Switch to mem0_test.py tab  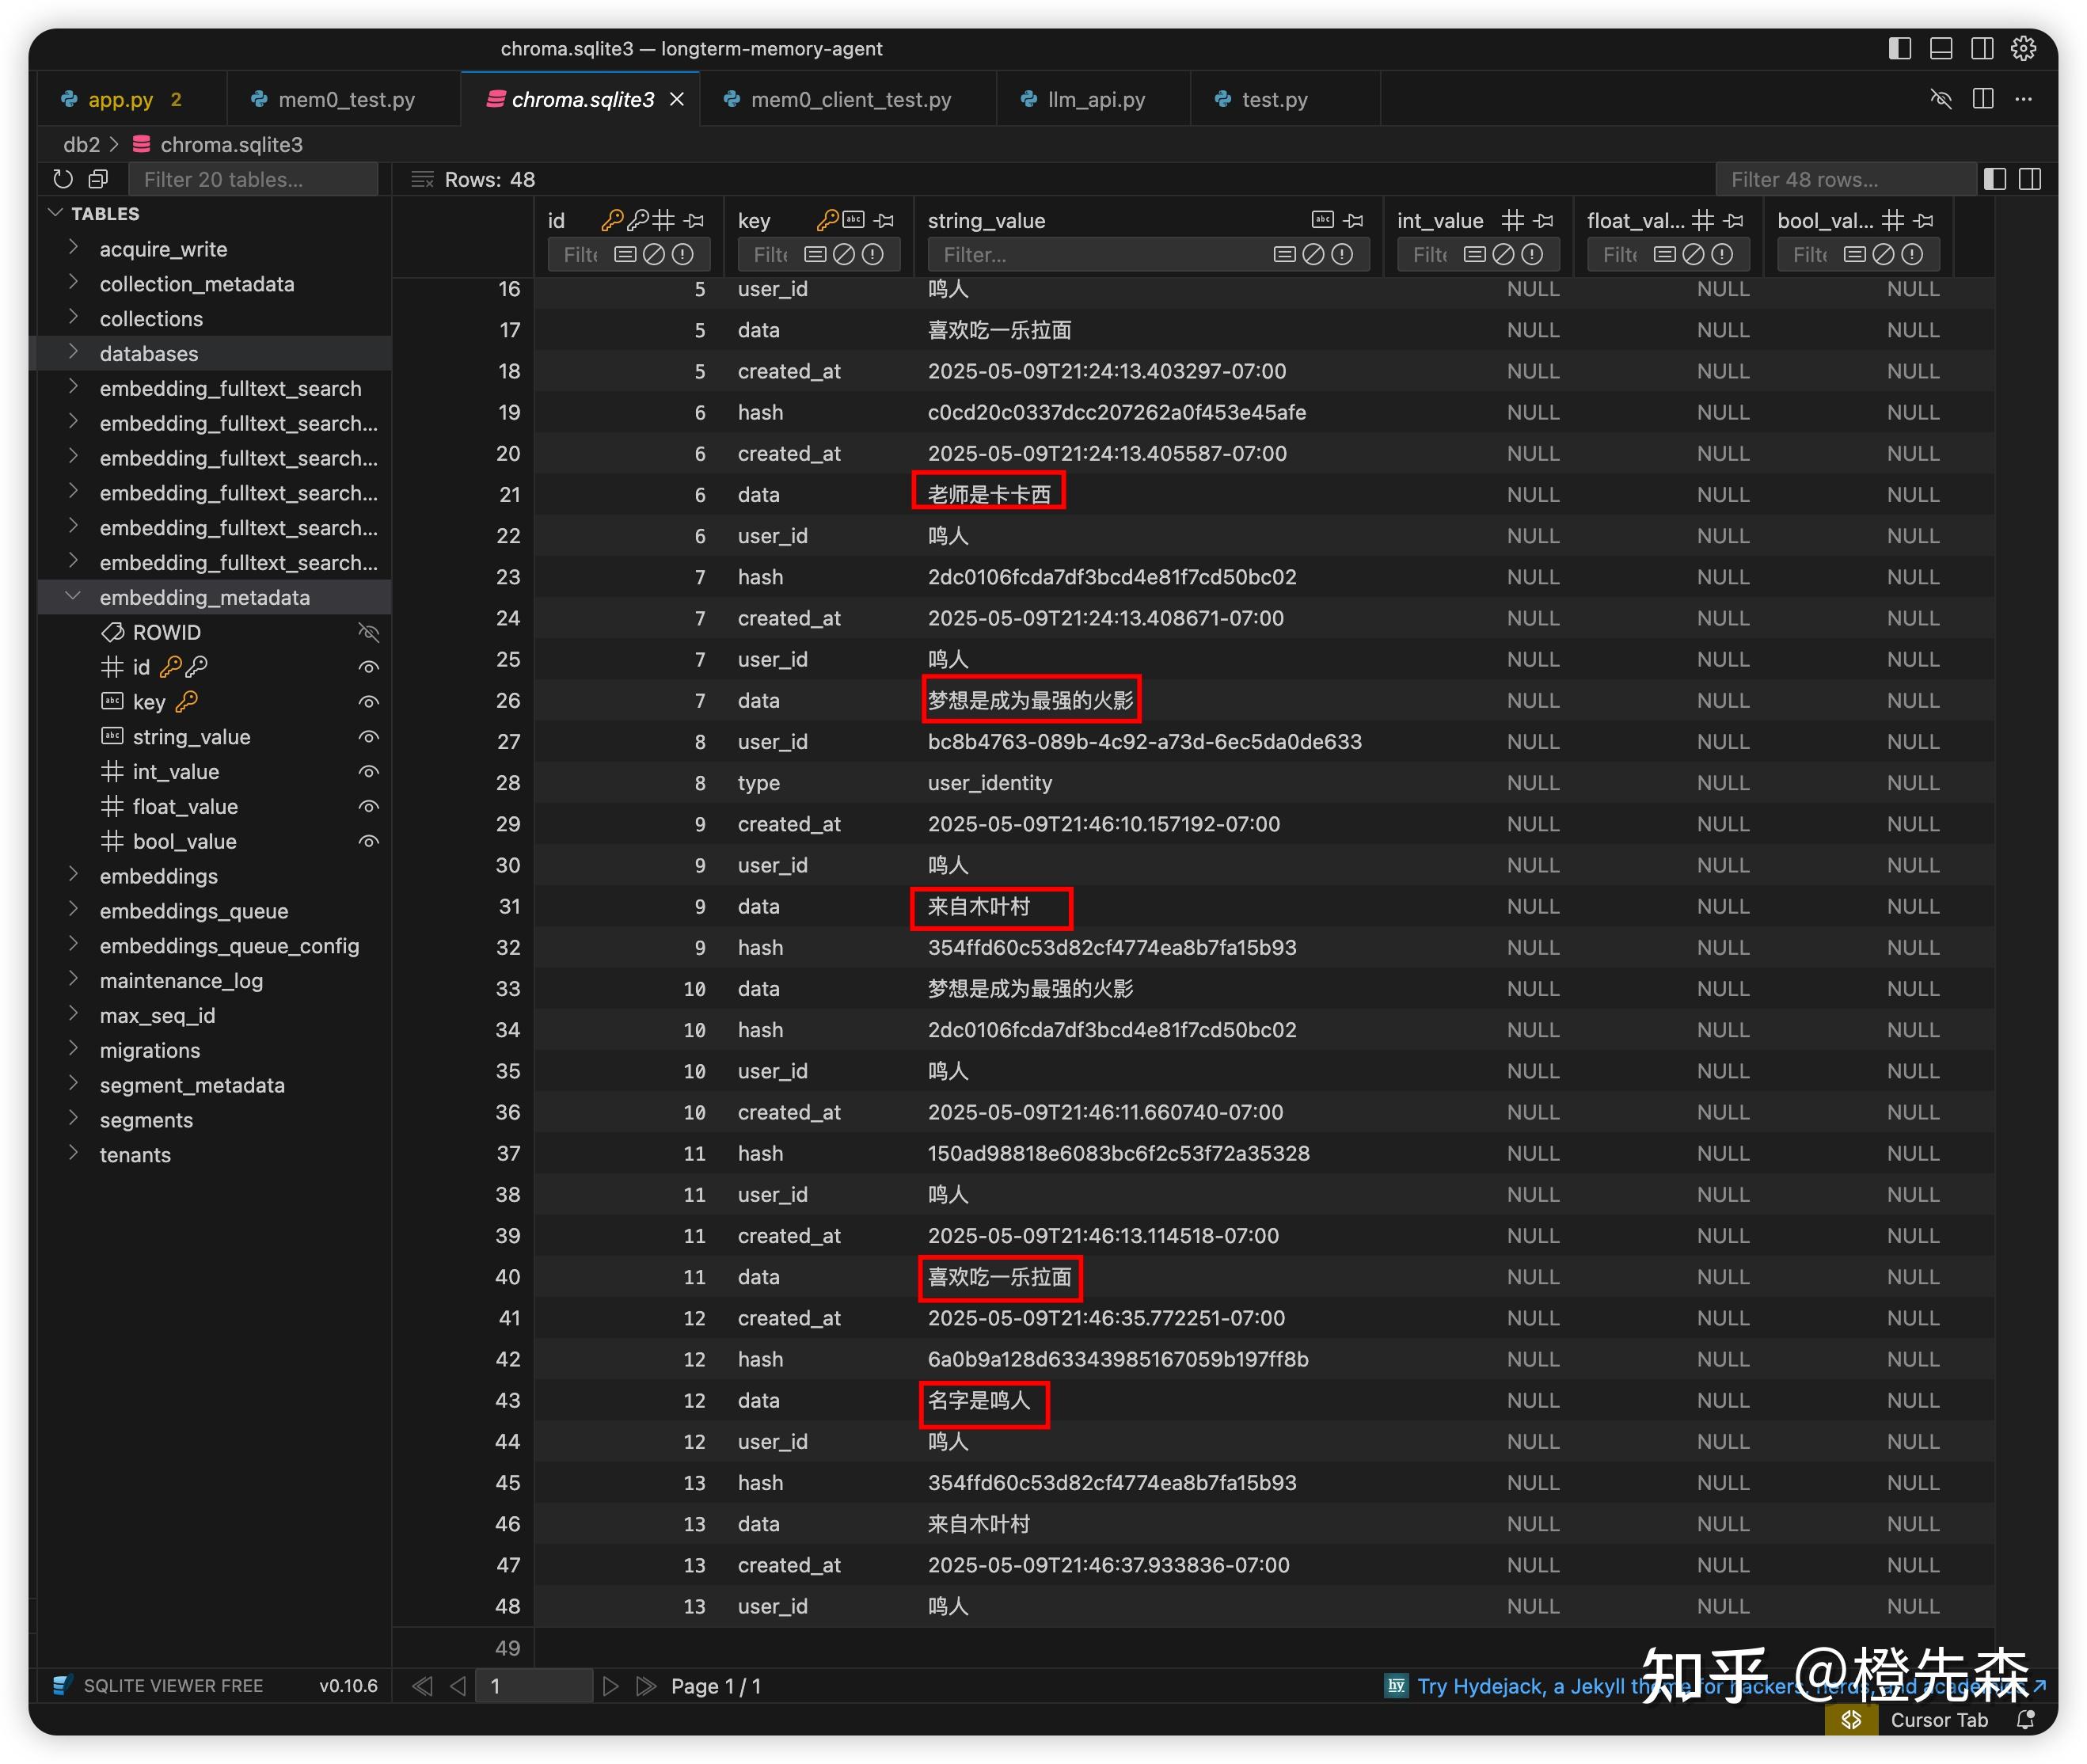point(345,99)
